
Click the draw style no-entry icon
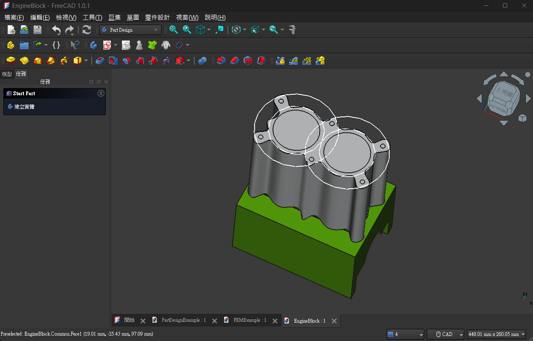pyautogui.click(x=236, y=30)
